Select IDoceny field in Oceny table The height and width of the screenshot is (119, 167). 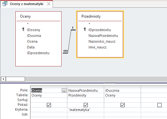(x=34, y=30)
